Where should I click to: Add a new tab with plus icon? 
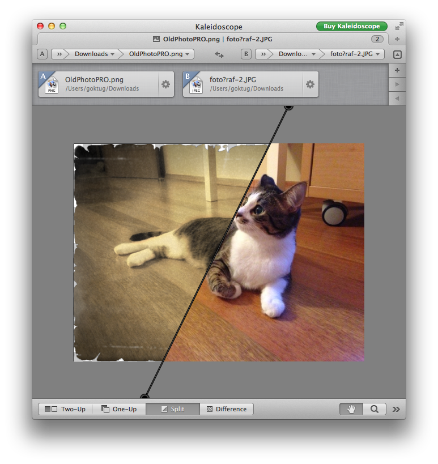[397, 39]
